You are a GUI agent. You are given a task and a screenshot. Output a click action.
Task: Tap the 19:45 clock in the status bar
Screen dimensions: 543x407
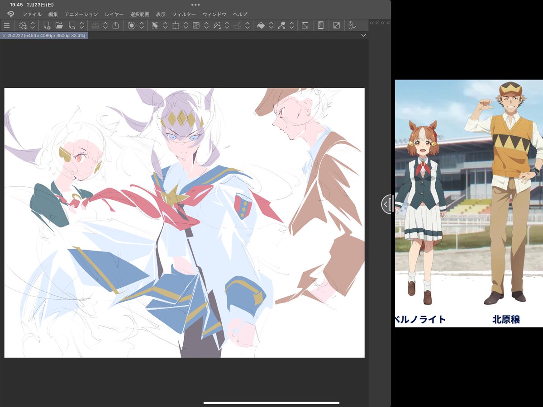pyautogui.click(x=16, y=5)
